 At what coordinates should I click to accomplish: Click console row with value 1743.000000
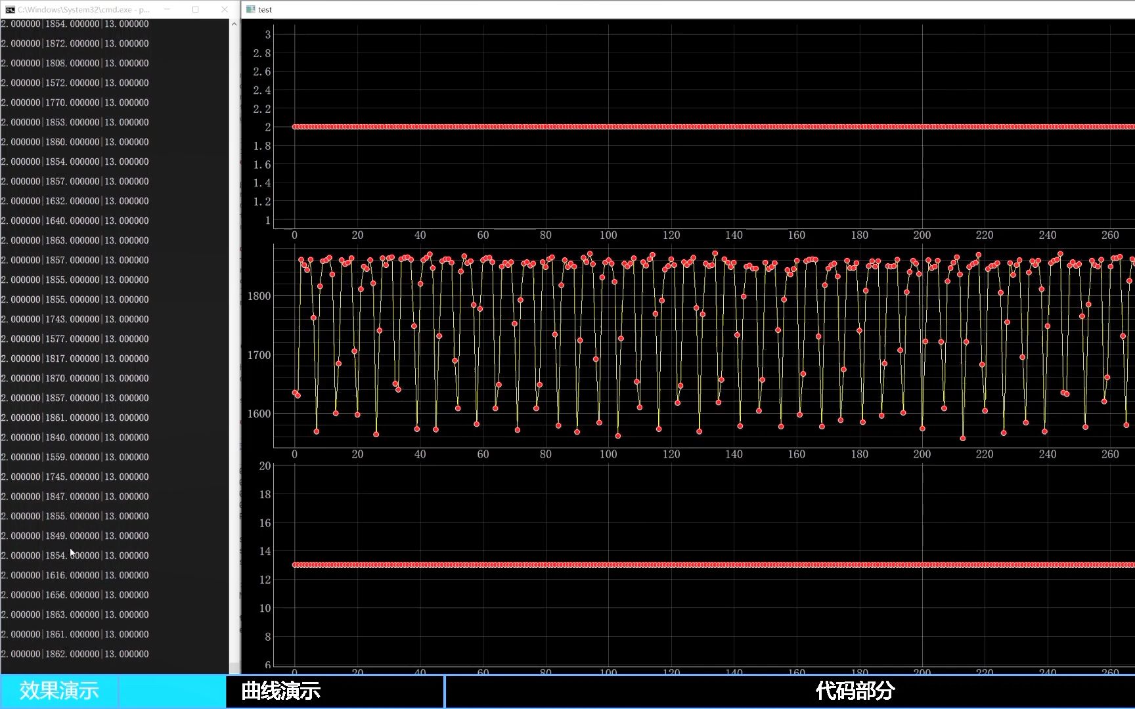point(75,319)
